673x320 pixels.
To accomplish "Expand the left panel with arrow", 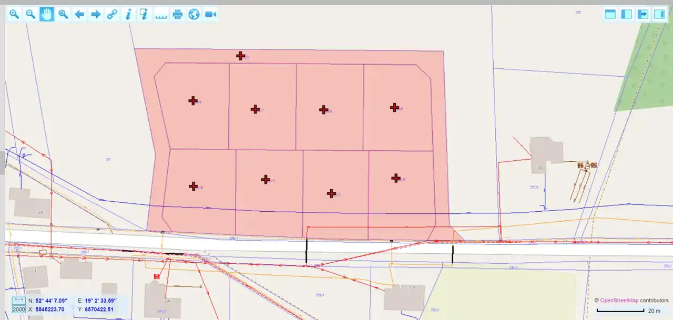I will (x=643, y=14).
